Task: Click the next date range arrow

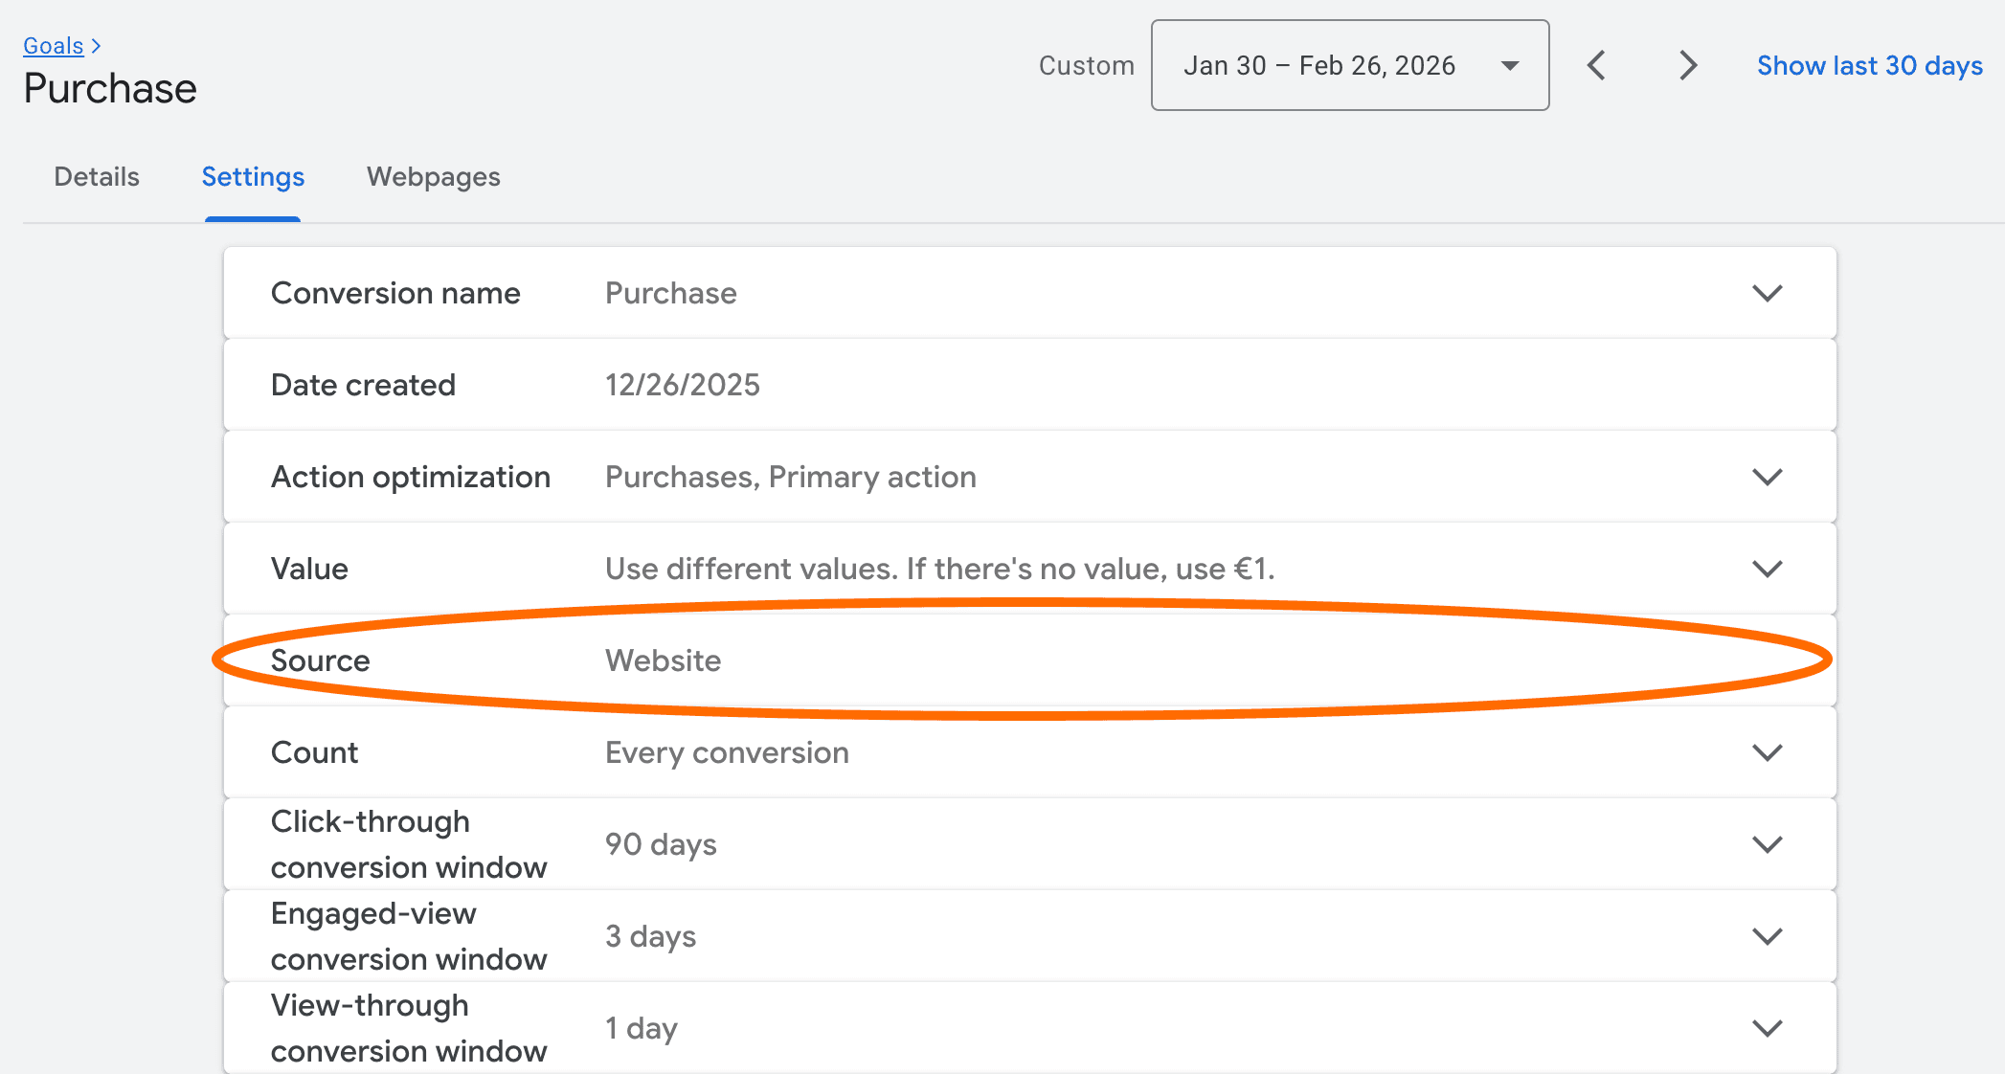Action: (1688, 66)
